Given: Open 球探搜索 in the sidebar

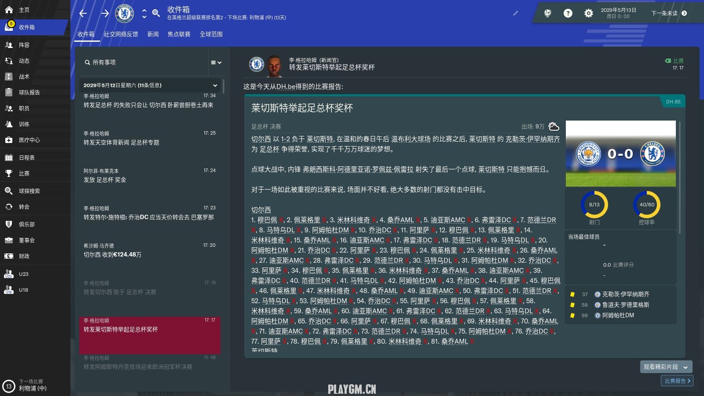Looking at the screenshot, I should pyautogui.click(x=29, y=191).
